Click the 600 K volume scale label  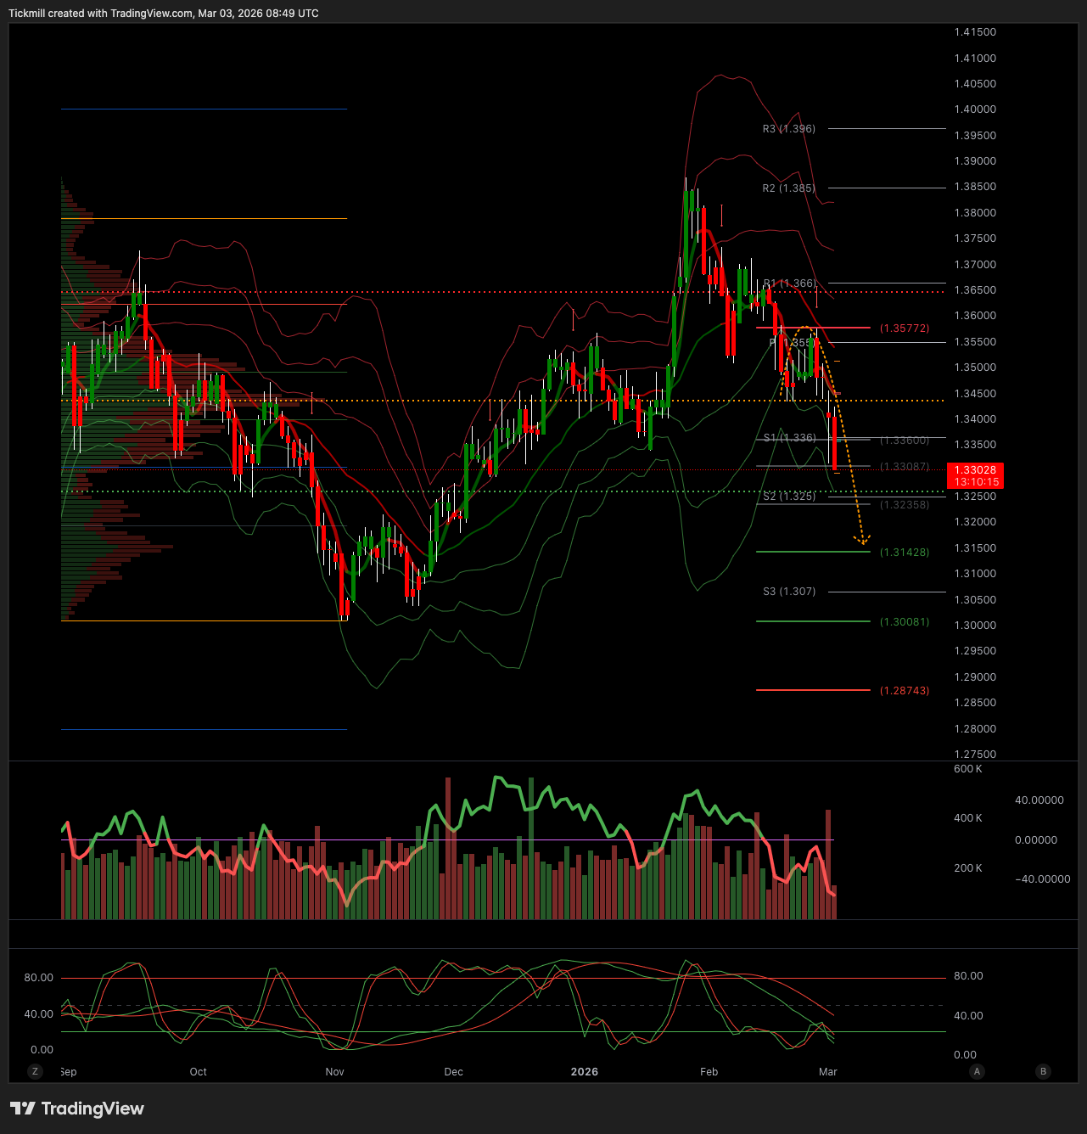(x=967, y=769)
